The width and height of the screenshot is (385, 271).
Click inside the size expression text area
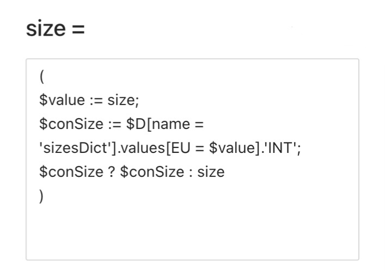tap(192, 159)
